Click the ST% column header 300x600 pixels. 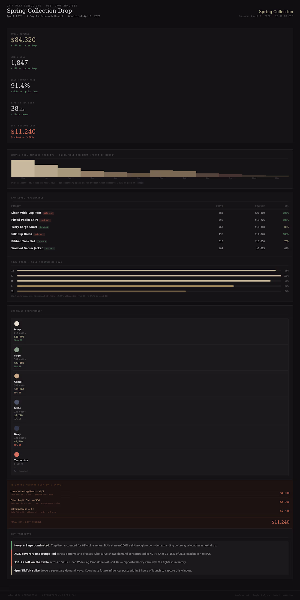pyautogui.click(x=286, y=206)
